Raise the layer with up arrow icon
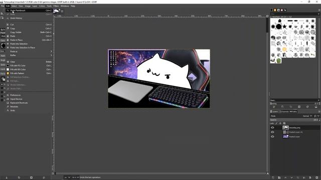This screenshot has width=321, height=180. tap(285, 178)
